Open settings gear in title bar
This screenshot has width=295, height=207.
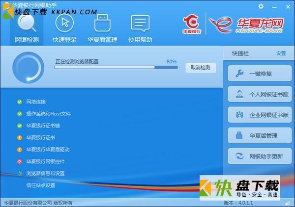point(261,7)
